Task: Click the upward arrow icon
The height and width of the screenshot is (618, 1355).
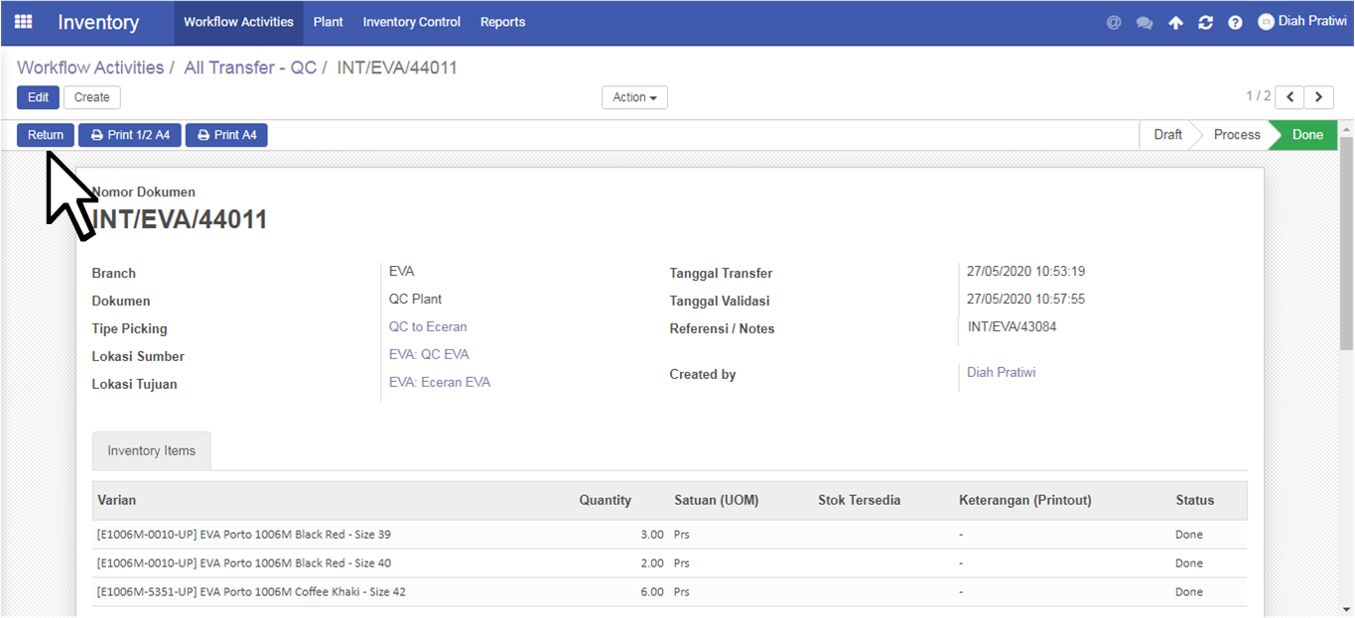Action: [1175, 23]
